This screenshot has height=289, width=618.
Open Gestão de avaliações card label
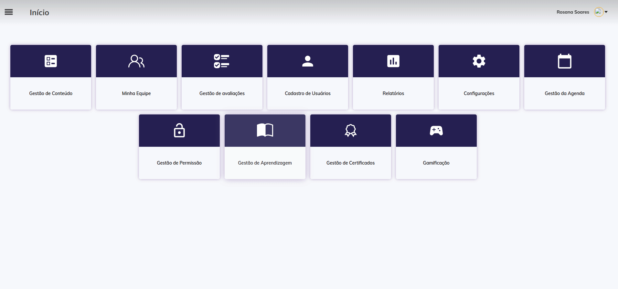click(x=222, y=93)
